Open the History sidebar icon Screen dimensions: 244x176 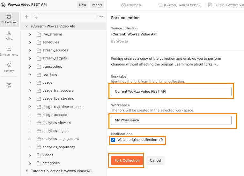[x=9, y=67]
